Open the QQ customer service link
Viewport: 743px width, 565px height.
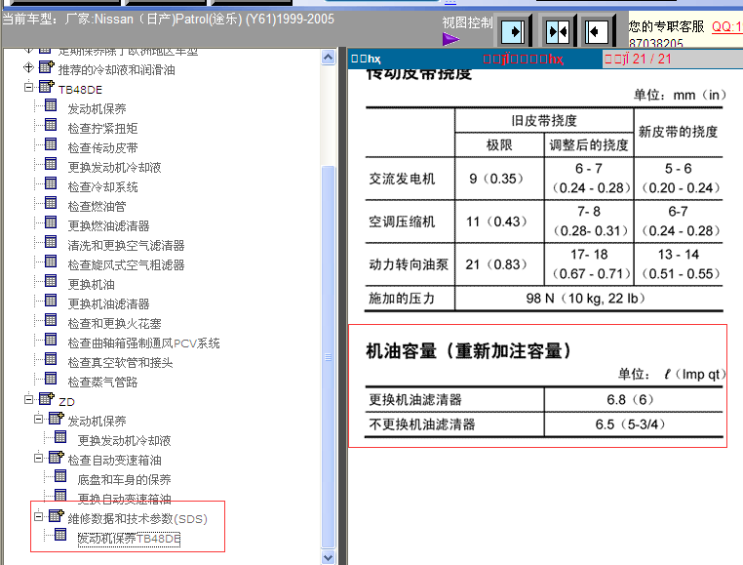(x=726, y=26)
